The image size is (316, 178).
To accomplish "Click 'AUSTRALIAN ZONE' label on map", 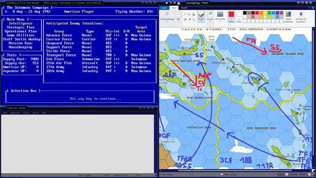I will [199, 128].
